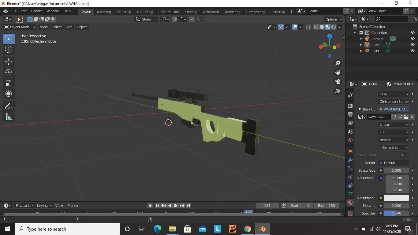Open the Object Mode dropdown
Viewport: 418px width, 235px height.
[20, 27]
